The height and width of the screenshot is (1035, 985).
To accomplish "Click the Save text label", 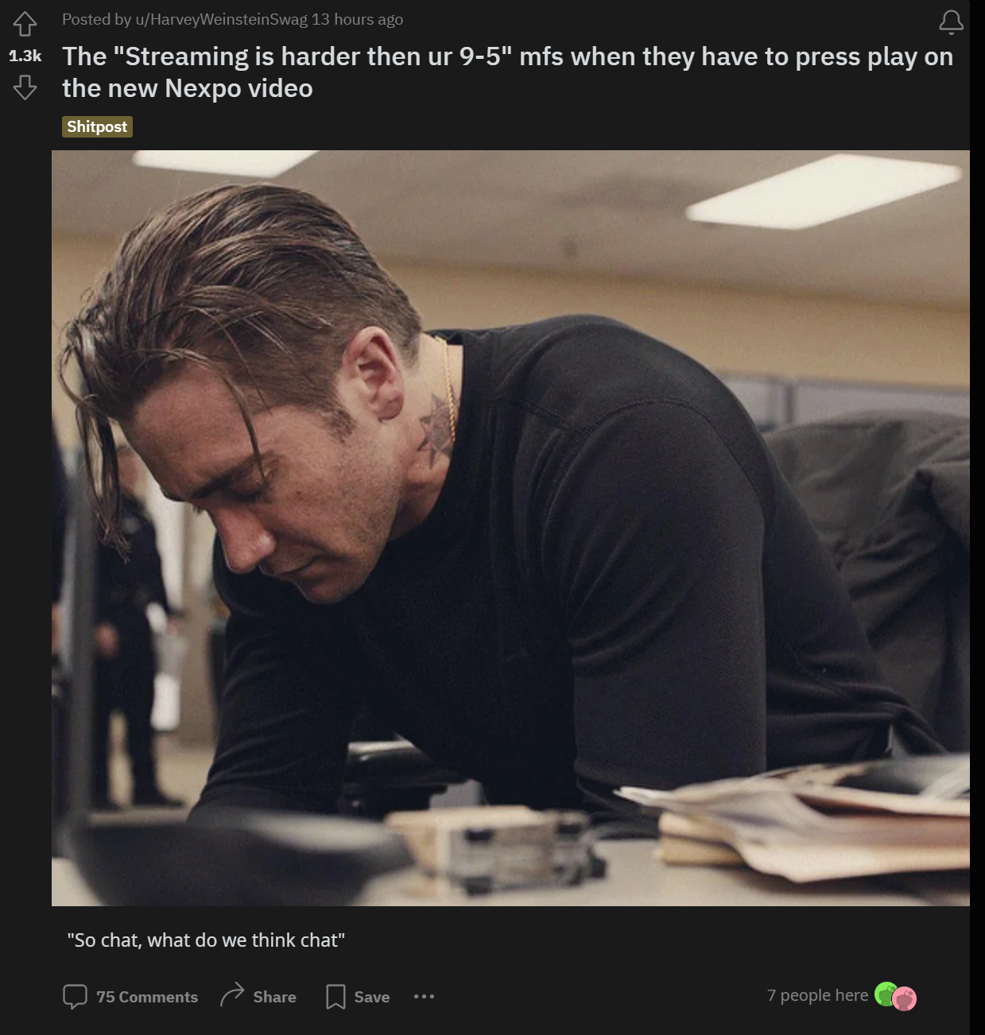I will 372,997.
